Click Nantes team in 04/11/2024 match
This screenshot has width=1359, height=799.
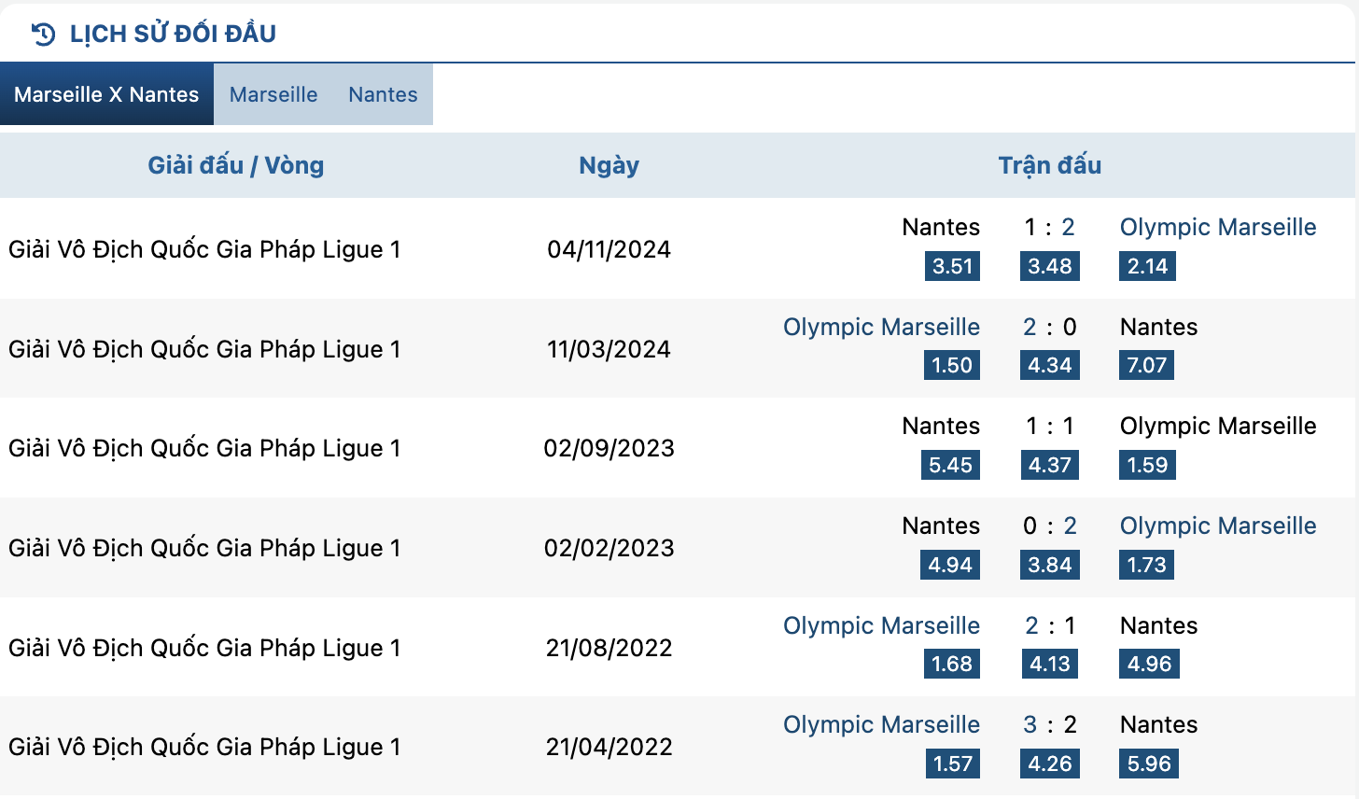pyautogui.click(x=941, y=227)
